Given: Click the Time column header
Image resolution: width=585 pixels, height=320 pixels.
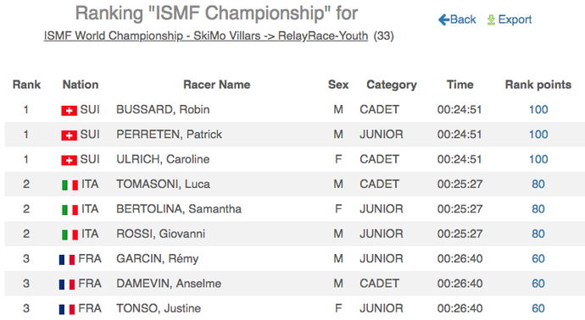Looking at the screenshot, I should [x=460, y=85].
